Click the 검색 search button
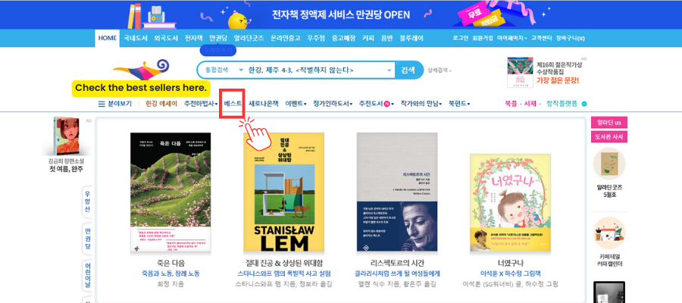 (408, 70)
